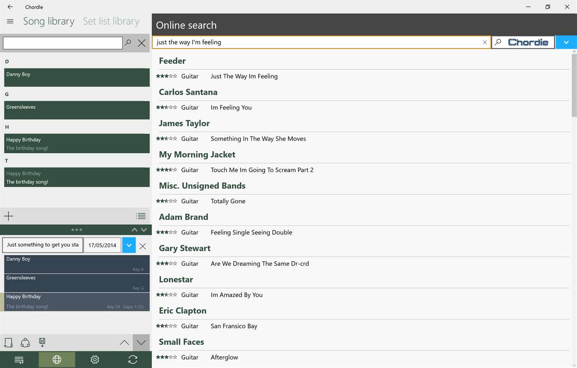
Task: Edit the set list name field
Action: 43,245
